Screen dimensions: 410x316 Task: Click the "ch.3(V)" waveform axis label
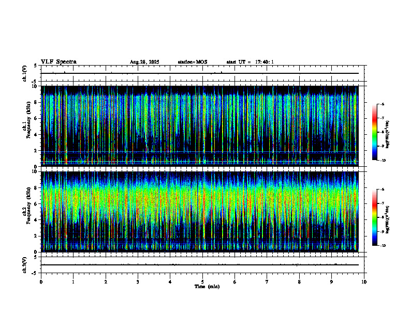pos(24,265)
